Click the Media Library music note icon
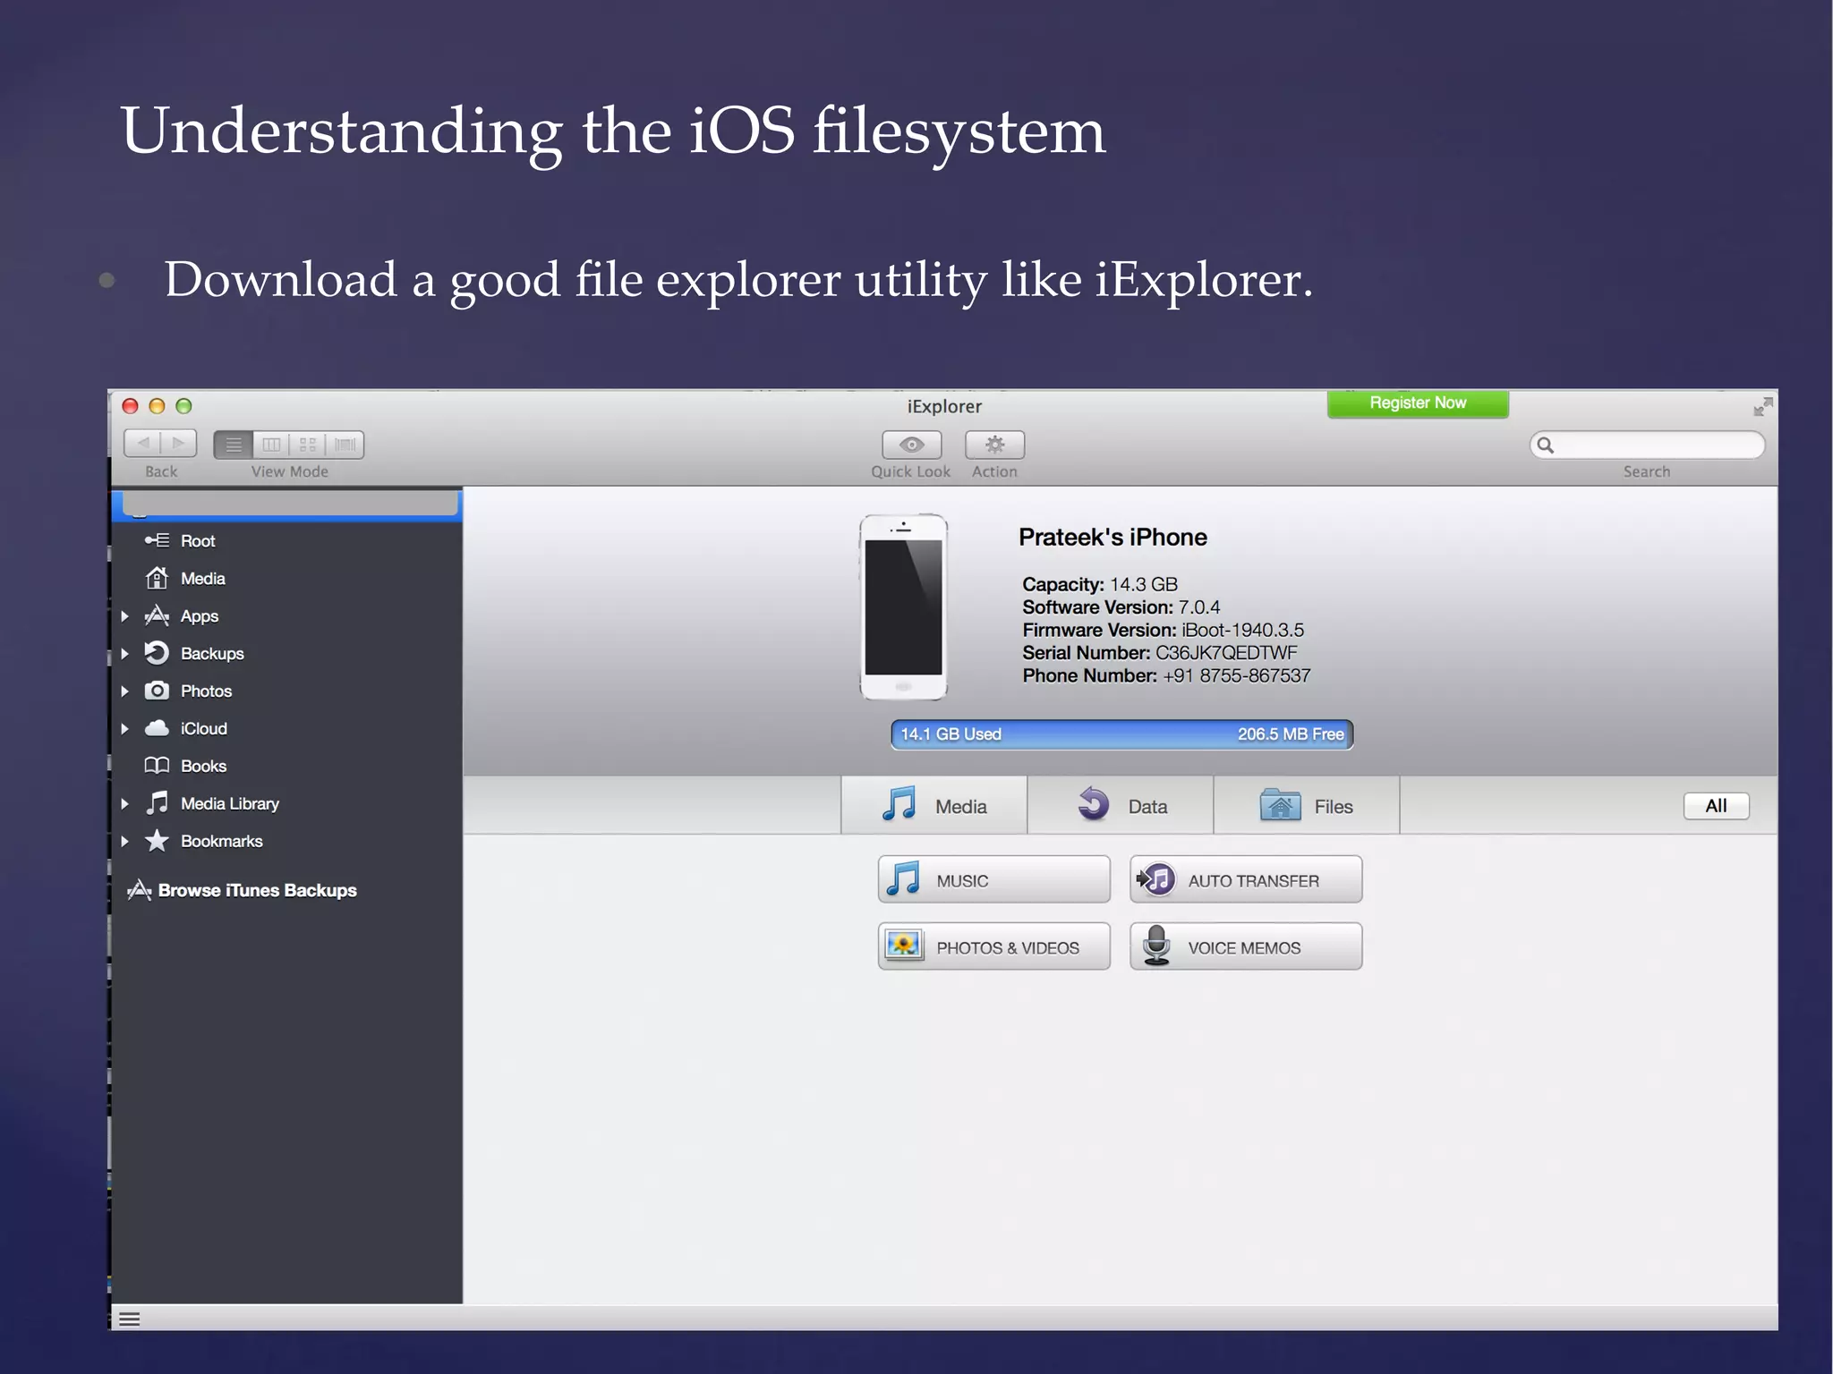This screenshot has width=1833, height=1374. point(157,802)
